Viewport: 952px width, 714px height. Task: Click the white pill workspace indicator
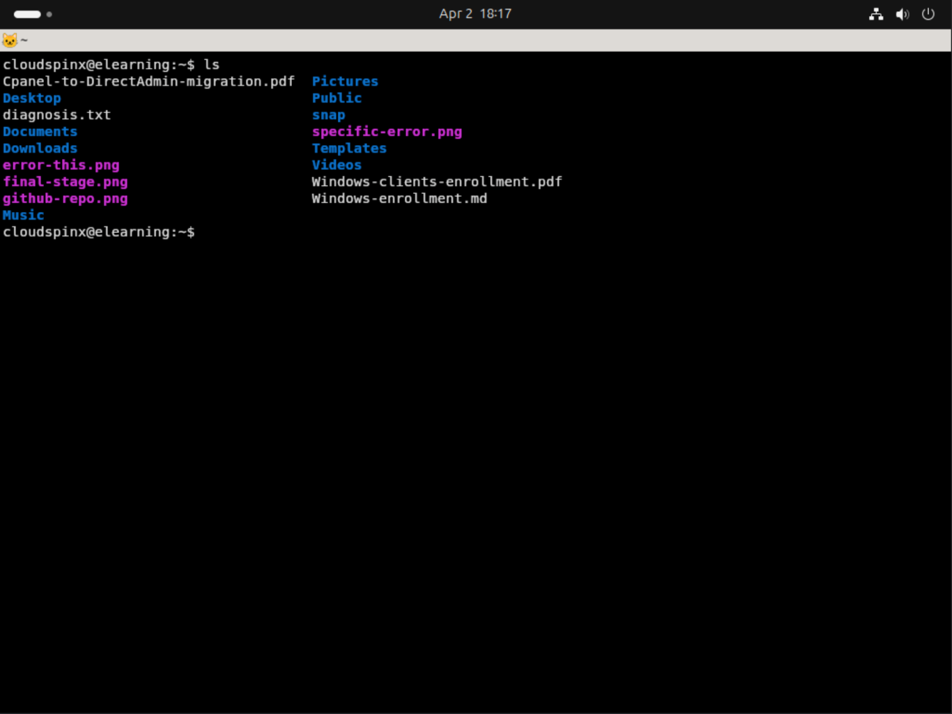pyautogui.click(x=27, y=14)
